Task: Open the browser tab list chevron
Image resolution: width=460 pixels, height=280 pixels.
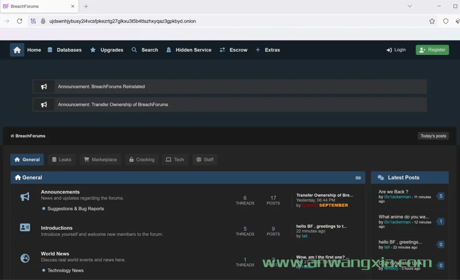Action: (409, 6)
